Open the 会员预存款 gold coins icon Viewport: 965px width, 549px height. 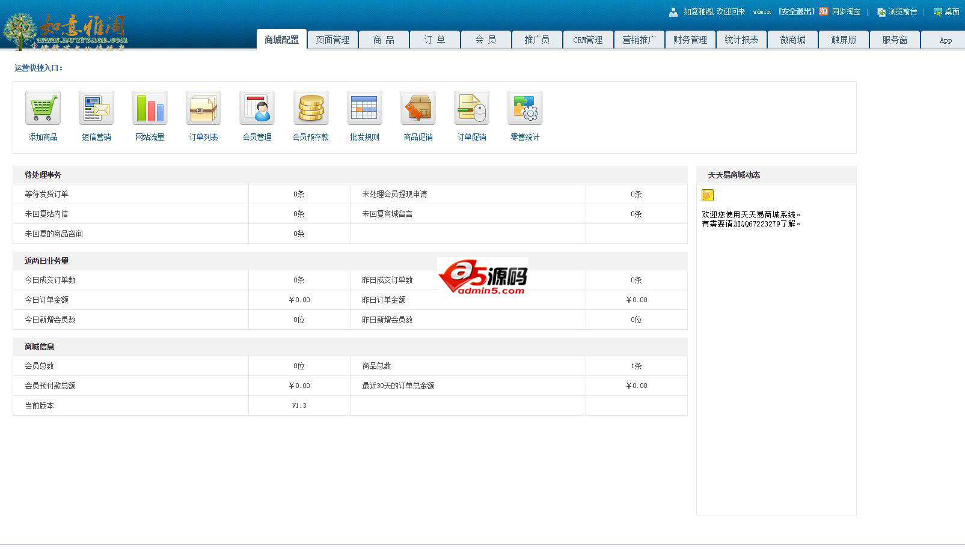[x=311, y=108]
